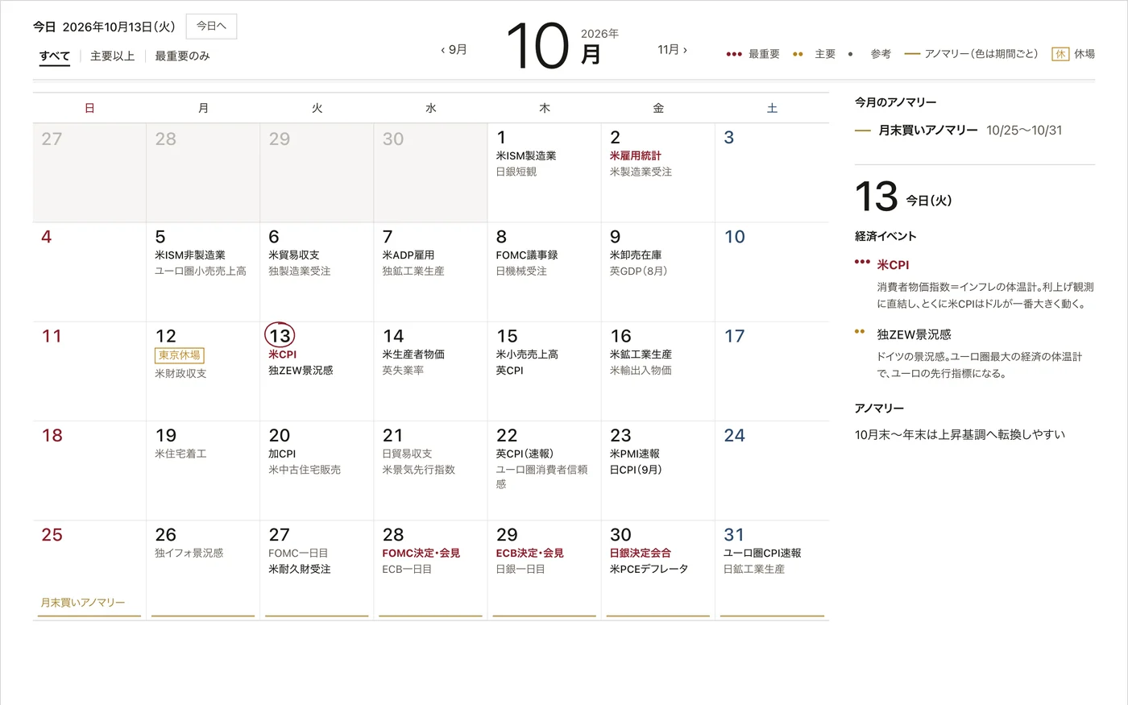1128x705 pixels.
Task: Switch to 主要以上 filter tab
Action: [x=112, y=56]
